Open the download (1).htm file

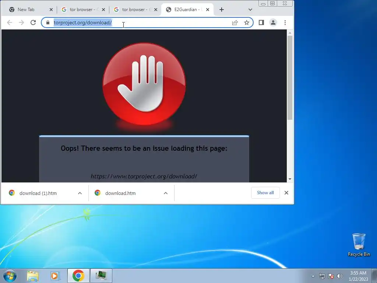pyautogui.click(x=38, y=193)
